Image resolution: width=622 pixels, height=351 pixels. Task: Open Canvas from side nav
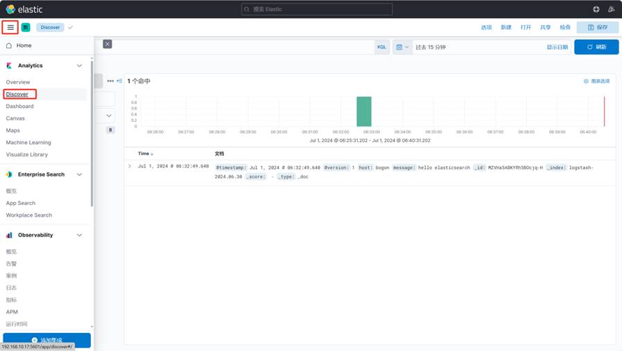[x=15, y=118]
